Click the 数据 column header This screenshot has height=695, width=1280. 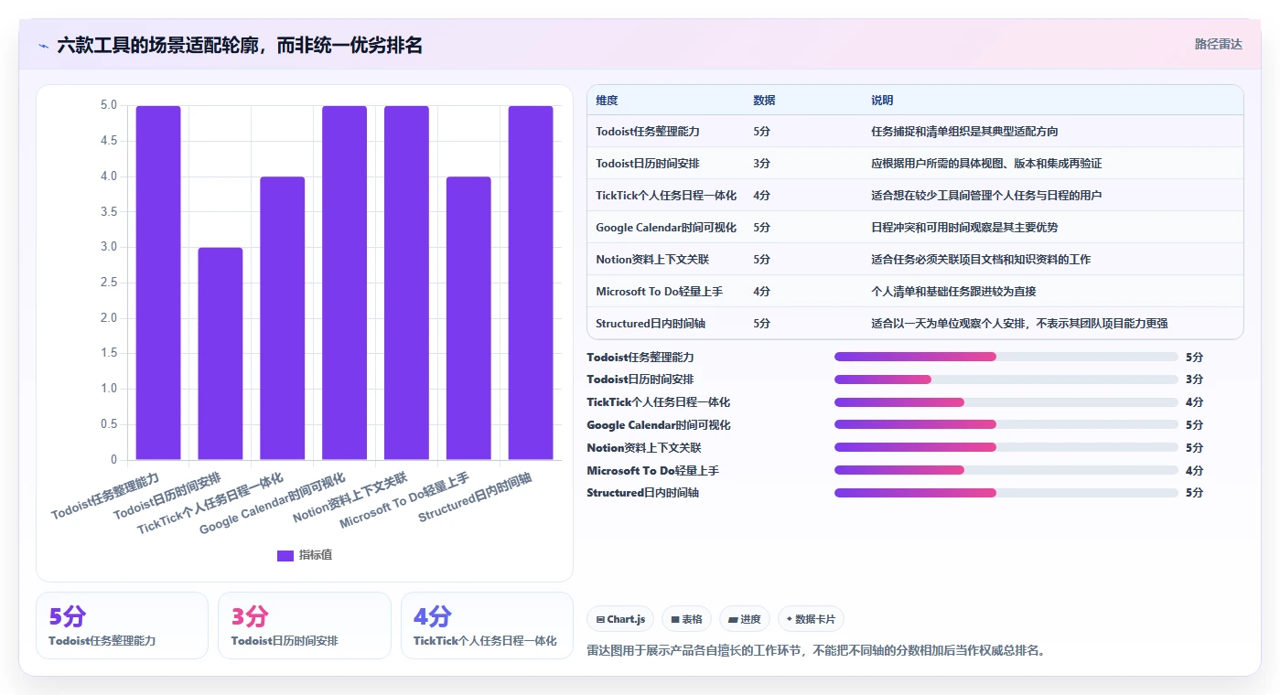(764, 101)
